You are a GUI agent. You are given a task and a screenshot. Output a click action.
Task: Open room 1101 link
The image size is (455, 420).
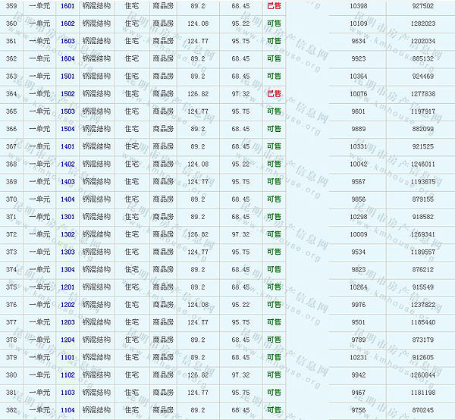pyautogui.click(x=67, y=357)
